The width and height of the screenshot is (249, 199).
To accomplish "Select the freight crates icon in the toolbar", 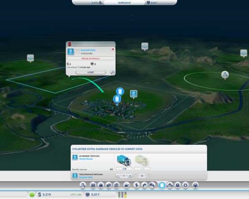I will tap(109, 185).
